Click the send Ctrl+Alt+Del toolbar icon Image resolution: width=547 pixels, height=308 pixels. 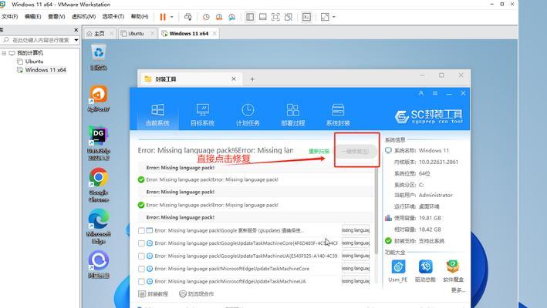pyautogui.click(x=188, y=17)
